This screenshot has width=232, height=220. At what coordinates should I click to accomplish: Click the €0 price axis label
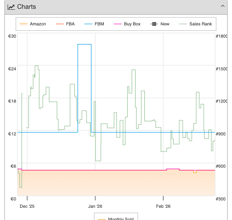[x=13, y=199]
